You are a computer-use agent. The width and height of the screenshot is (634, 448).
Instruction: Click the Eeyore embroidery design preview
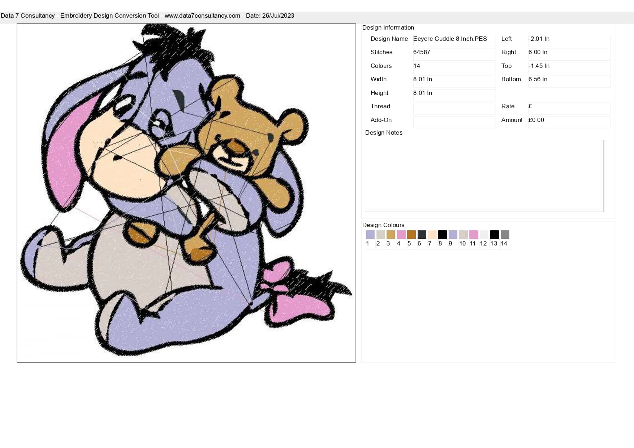pos(186,193)
